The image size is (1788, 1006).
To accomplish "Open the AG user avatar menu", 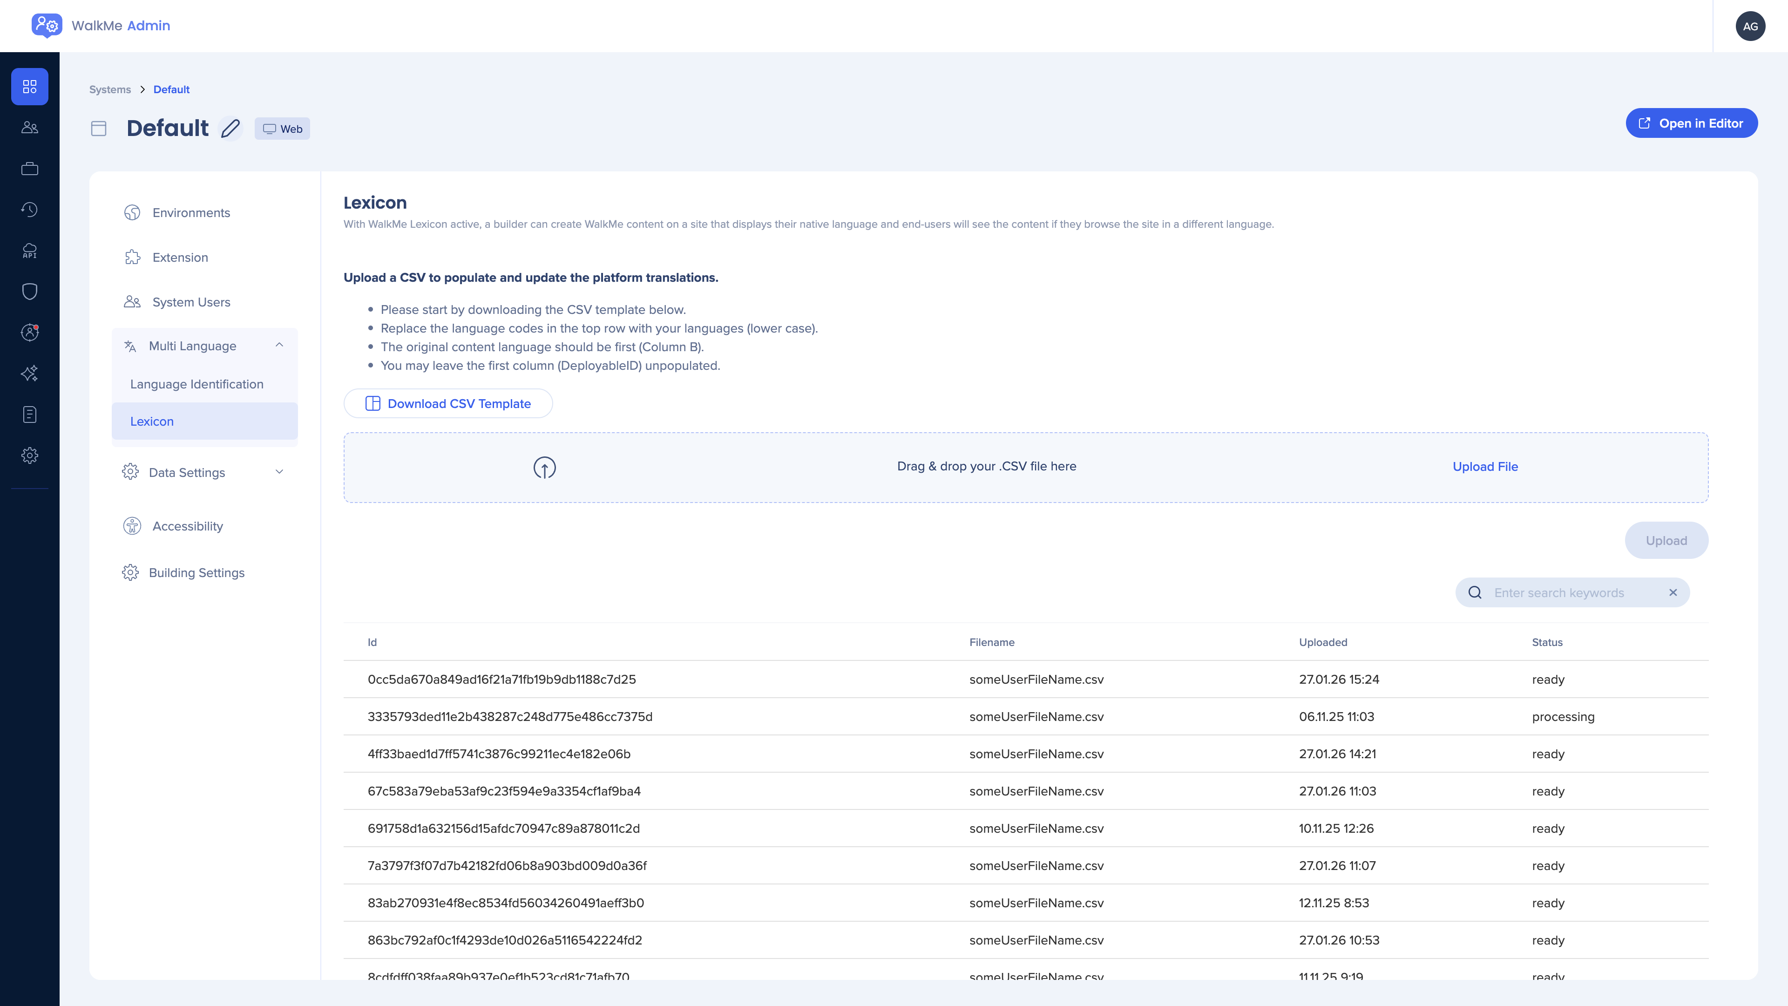I will point(1750,27).
